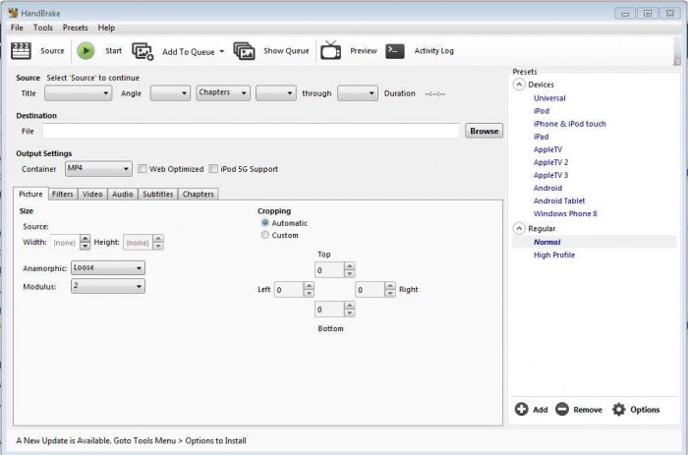Open the Chapters range type dropdown
Screen dimensions: 688x455
tap(223, 92)
